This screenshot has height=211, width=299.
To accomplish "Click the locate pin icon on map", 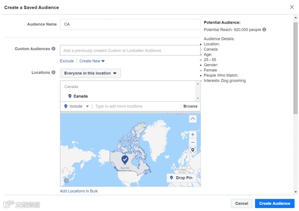I will (192, 150).
